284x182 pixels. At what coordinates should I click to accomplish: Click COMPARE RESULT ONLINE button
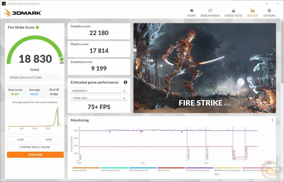35,147
